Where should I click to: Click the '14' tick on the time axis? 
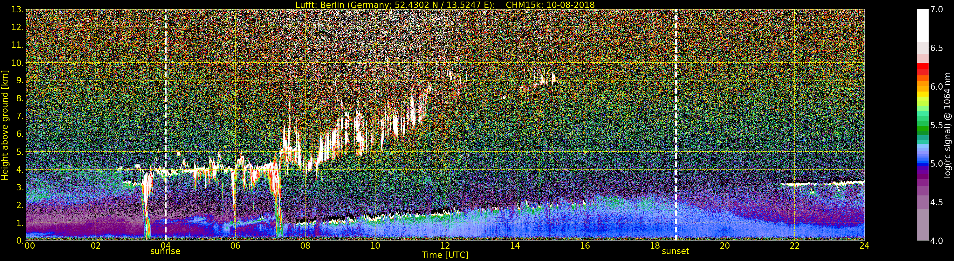515,245
